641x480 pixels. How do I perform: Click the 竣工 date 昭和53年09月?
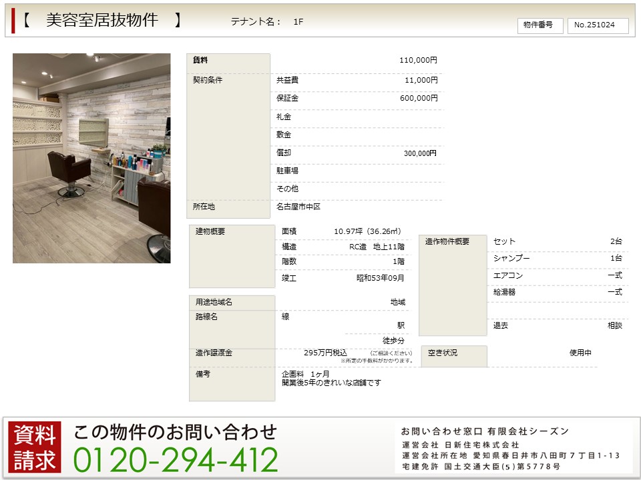point(380,278)
